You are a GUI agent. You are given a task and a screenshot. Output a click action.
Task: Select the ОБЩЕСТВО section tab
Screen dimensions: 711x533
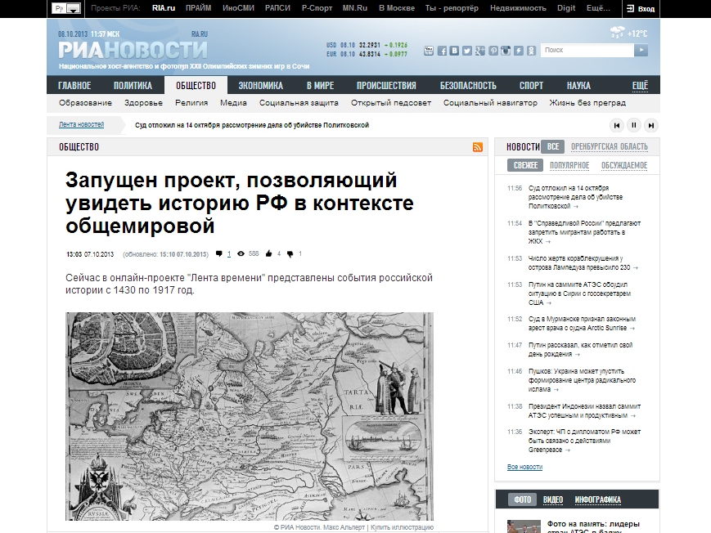[x=196, y=85]
